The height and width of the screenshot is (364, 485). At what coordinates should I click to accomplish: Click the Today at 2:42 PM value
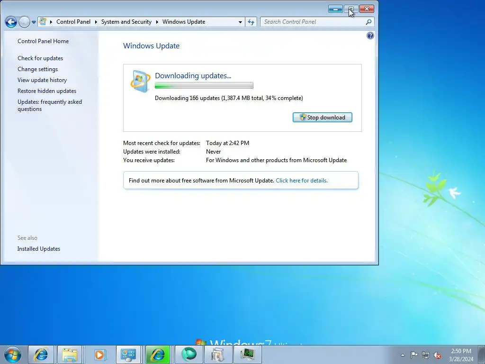coord(227,143)
